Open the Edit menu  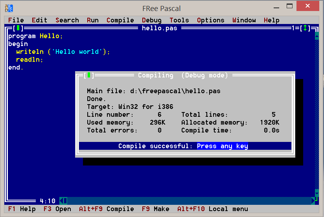pos(39,20)
